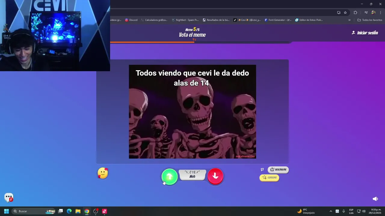Click the microphone tray icon

point(344,211)
